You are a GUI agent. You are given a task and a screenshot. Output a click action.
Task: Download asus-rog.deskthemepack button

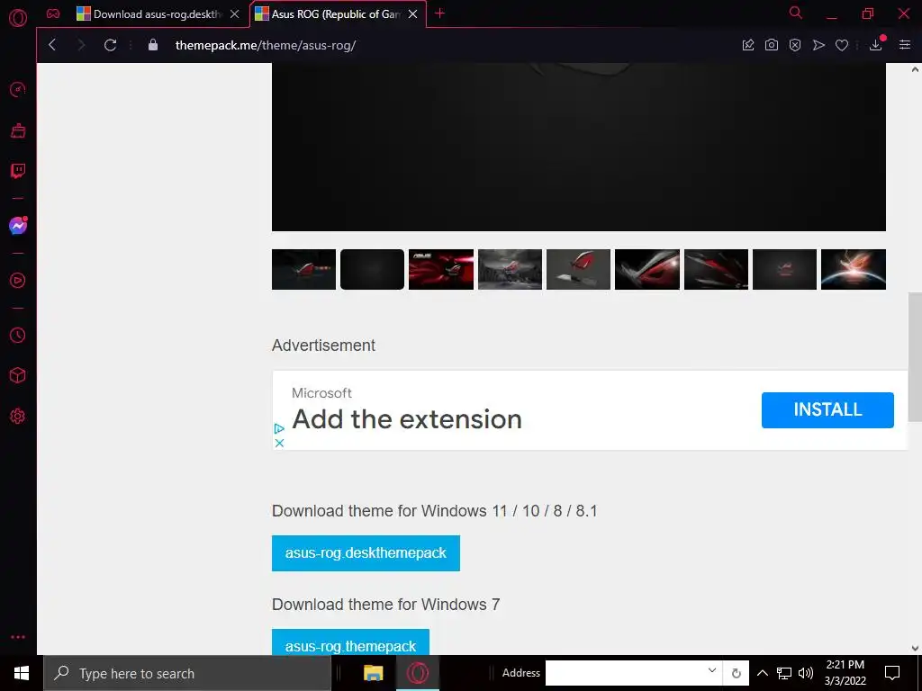tap(366, 553)
